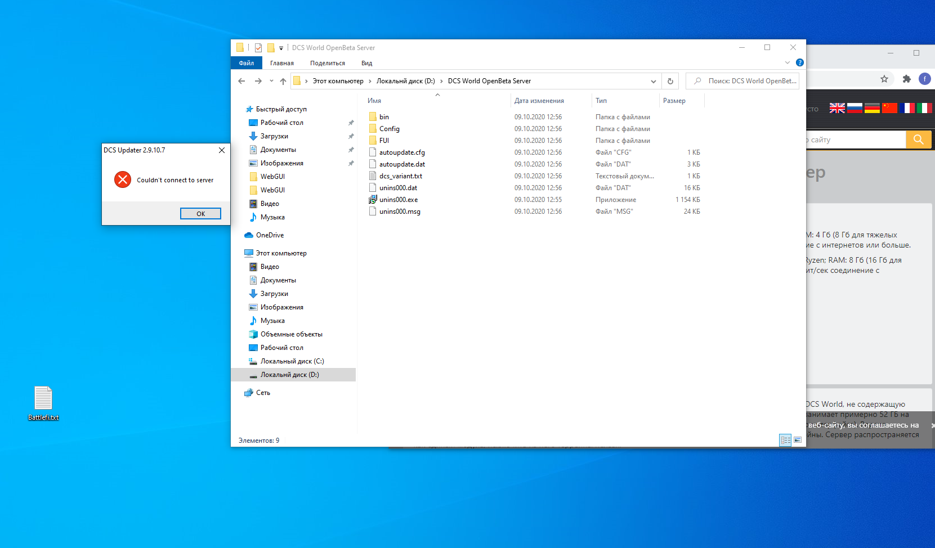Open Сеть in navigation pane

pyautogui.click(x=263, y=393)
